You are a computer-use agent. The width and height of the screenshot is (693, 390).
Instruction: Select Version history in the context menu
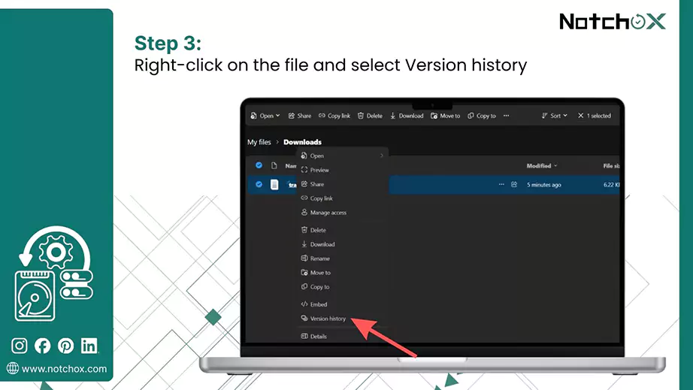tap(343, 318)
